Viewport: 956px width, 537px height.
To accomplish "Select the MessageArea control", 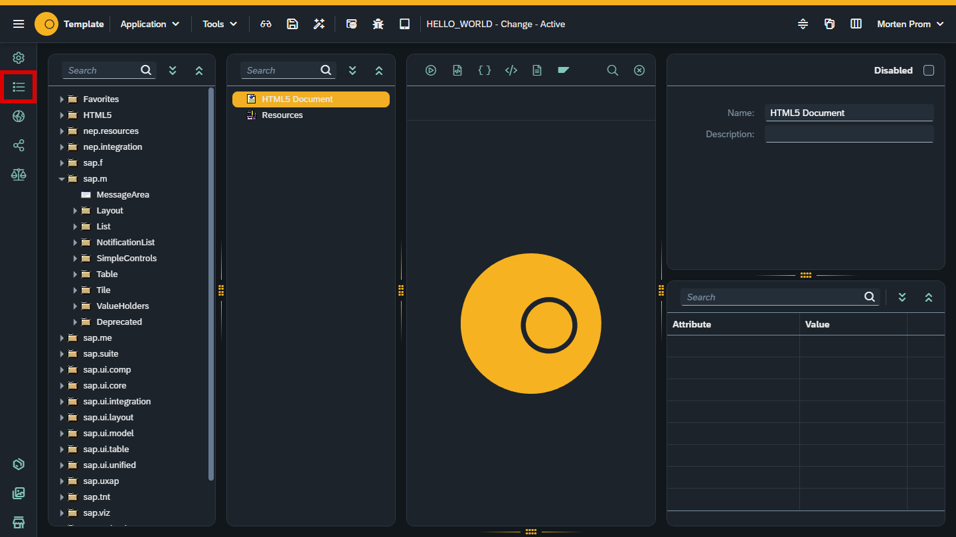I will [x=122, y=195].
